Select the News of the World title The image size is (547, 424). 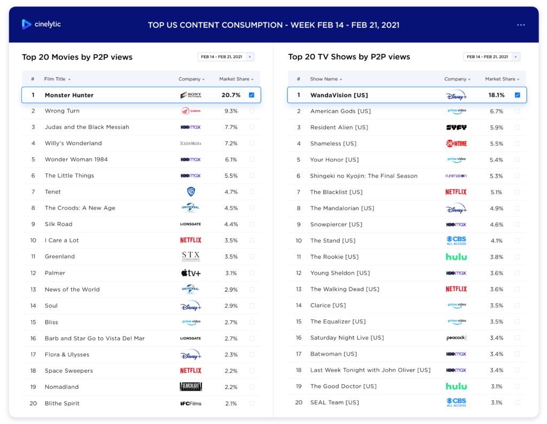point(72,290)
